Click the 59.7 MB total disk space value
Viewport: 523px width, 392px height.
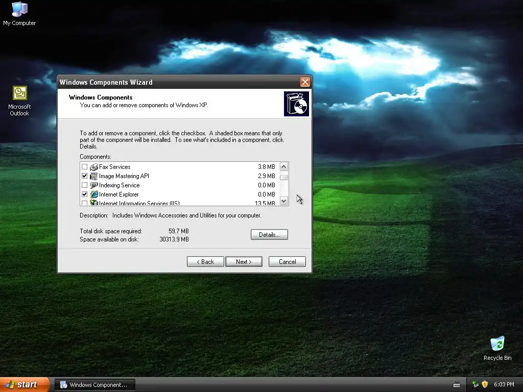[x=179, y=231]
